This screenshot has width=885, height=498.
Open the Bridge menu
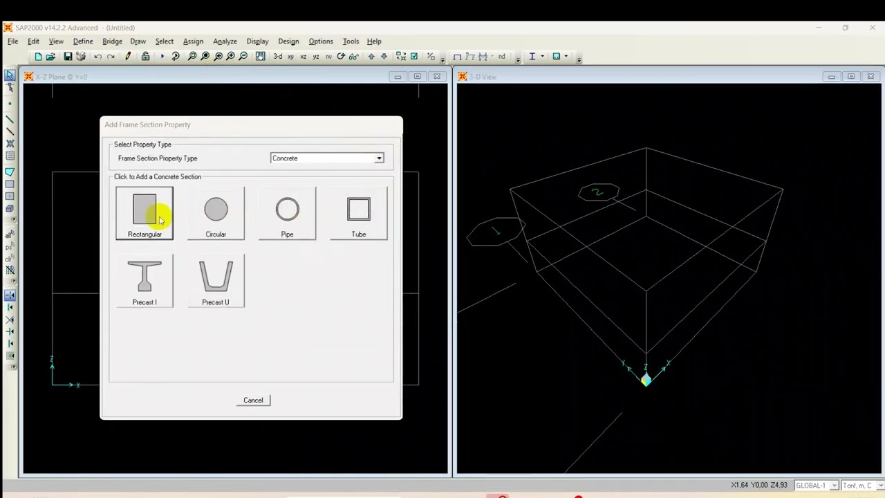pos(112,41)
